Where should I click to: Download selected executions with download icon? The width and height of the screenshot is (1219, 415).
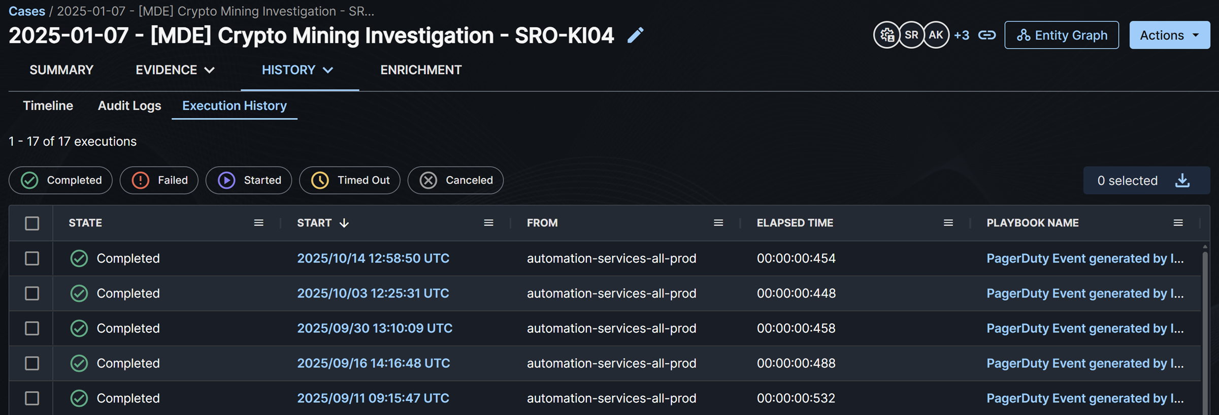(x=1182, y=180)
